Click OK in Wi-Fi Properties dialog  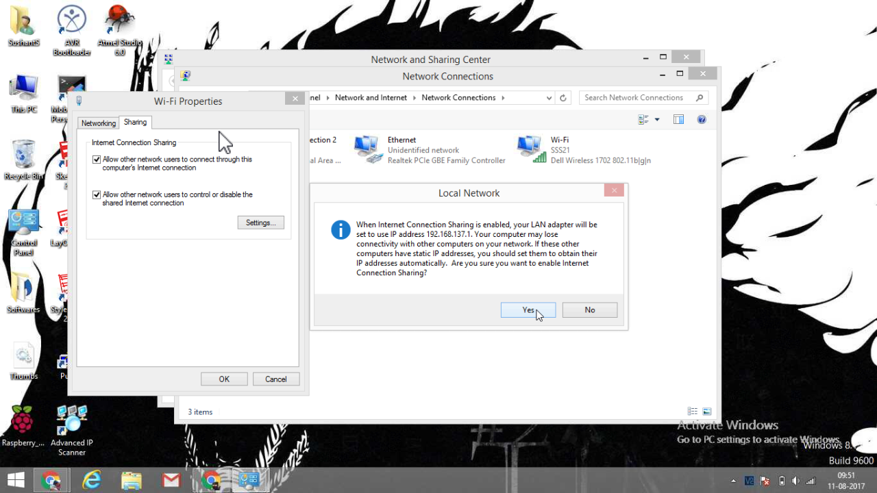(224, 379)
